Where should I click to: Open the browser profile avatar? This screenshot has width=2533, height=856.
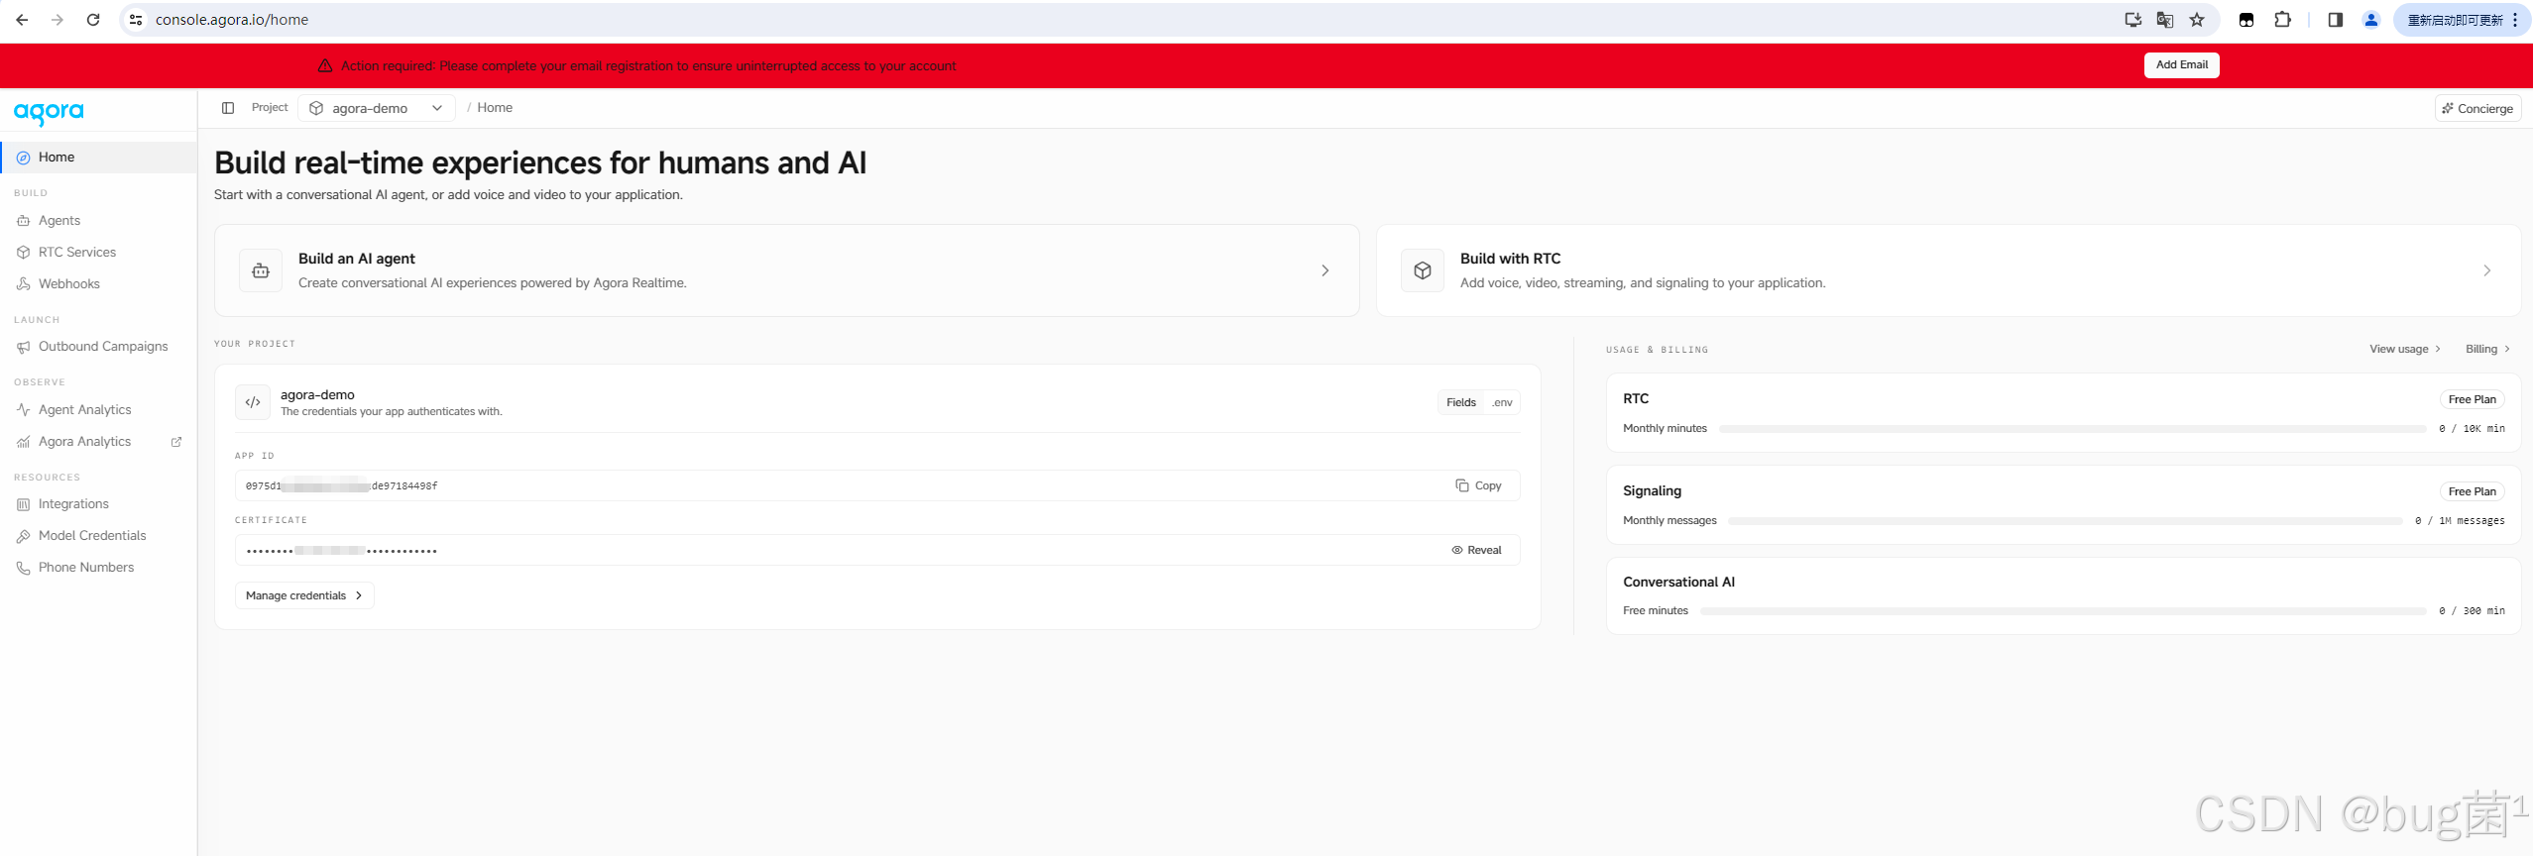[x=2371, y=20]
